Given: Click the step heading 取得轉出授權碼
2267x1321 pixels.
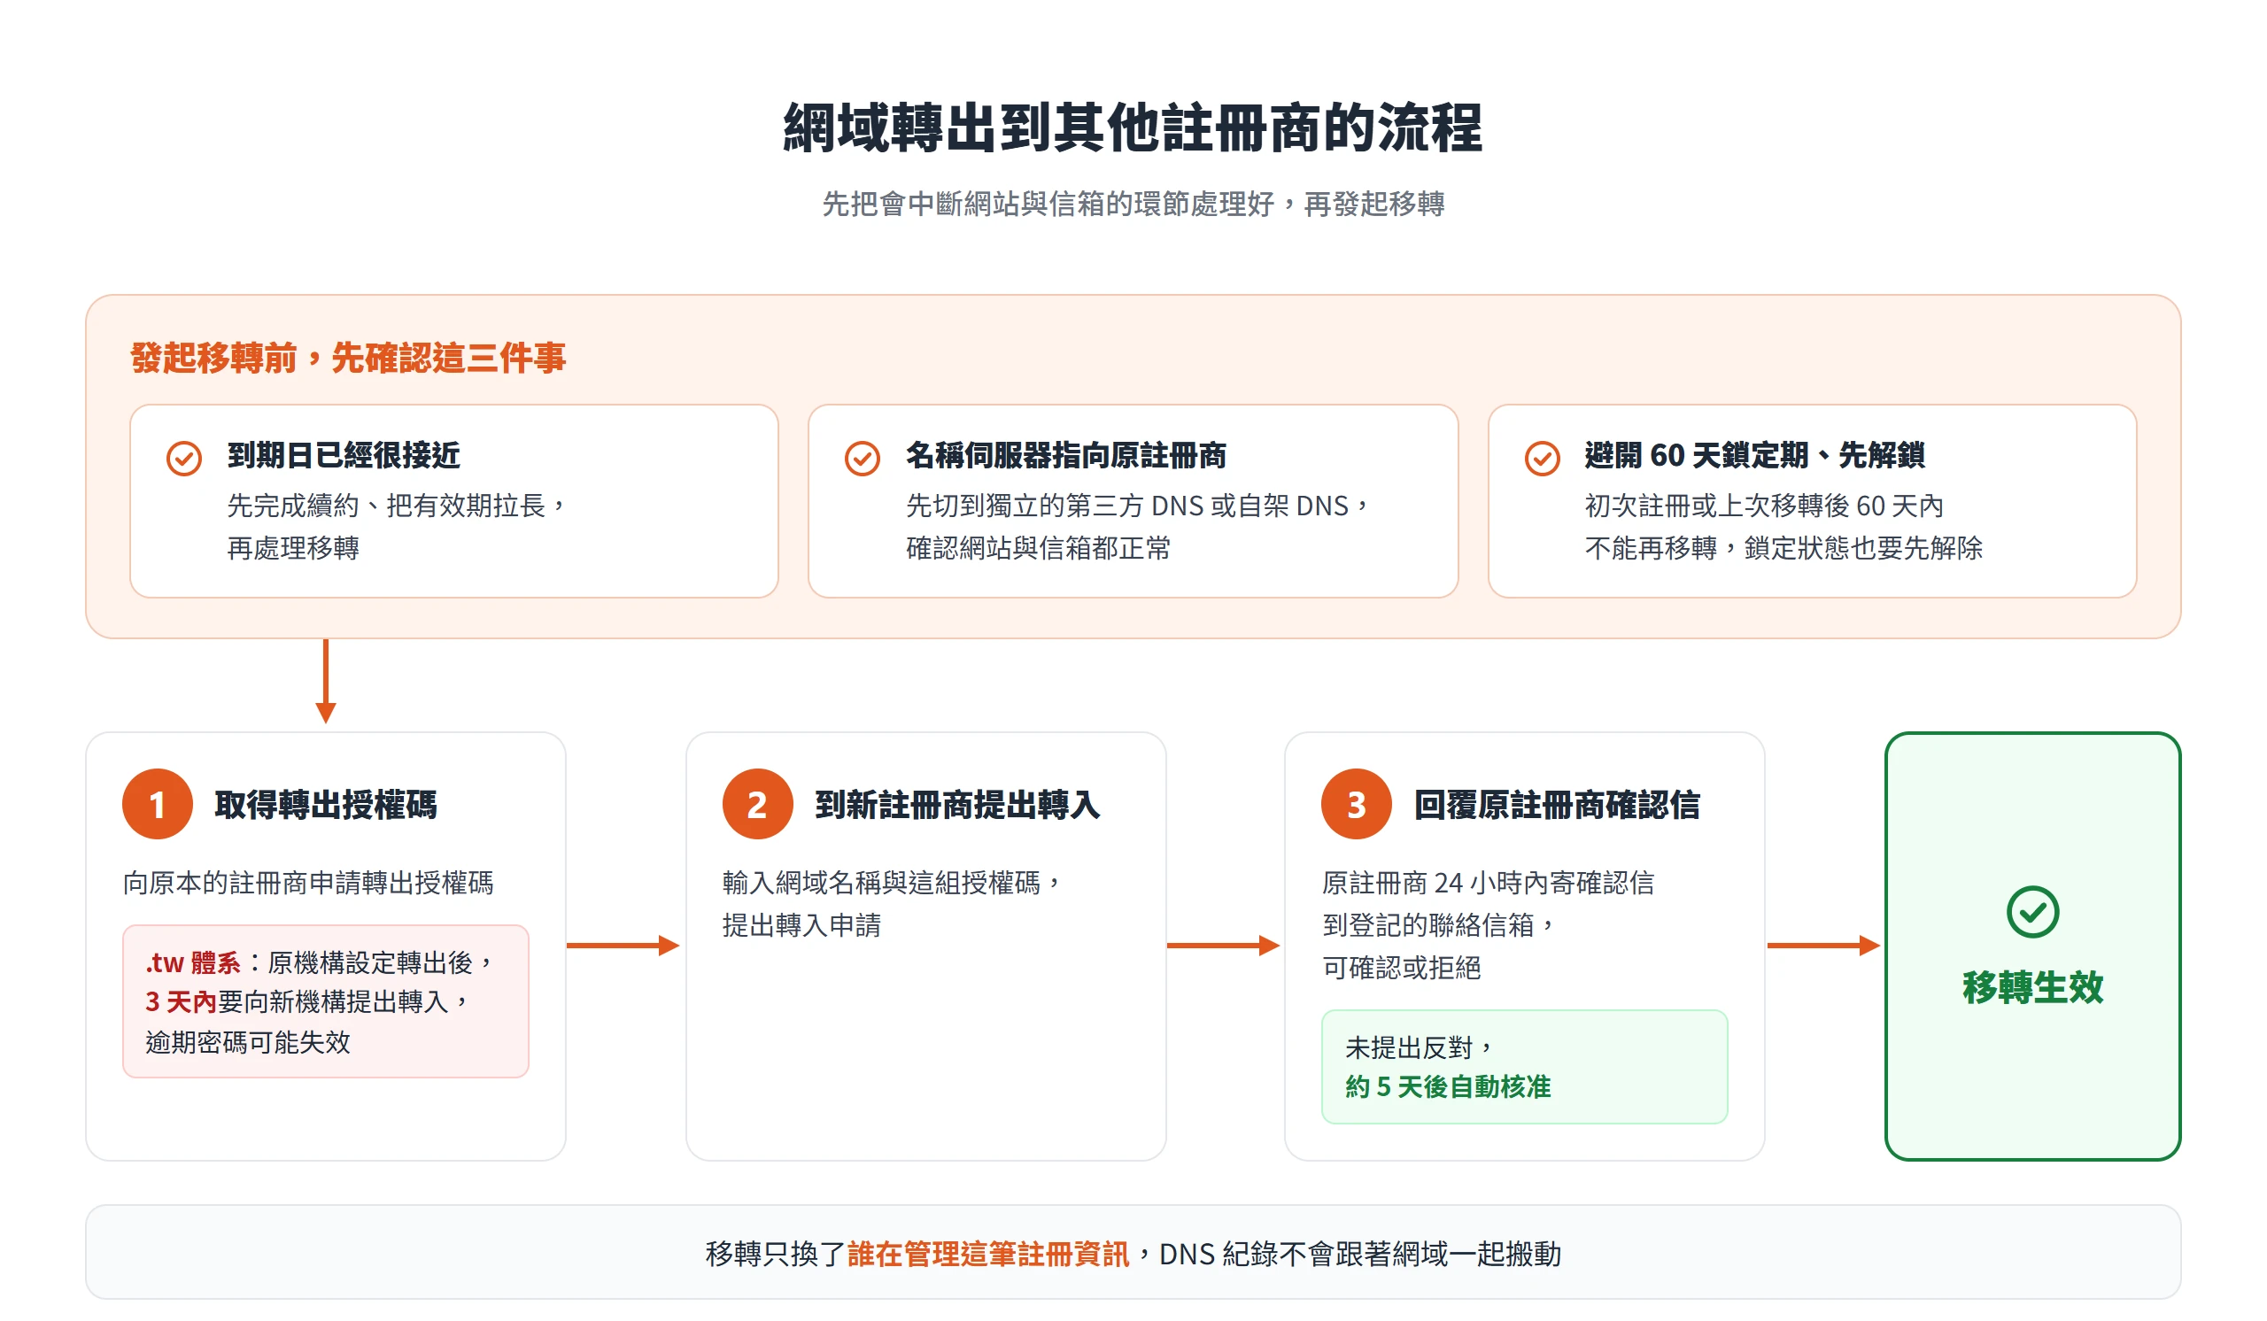Looking at the screenshot, I should point(326,805).
